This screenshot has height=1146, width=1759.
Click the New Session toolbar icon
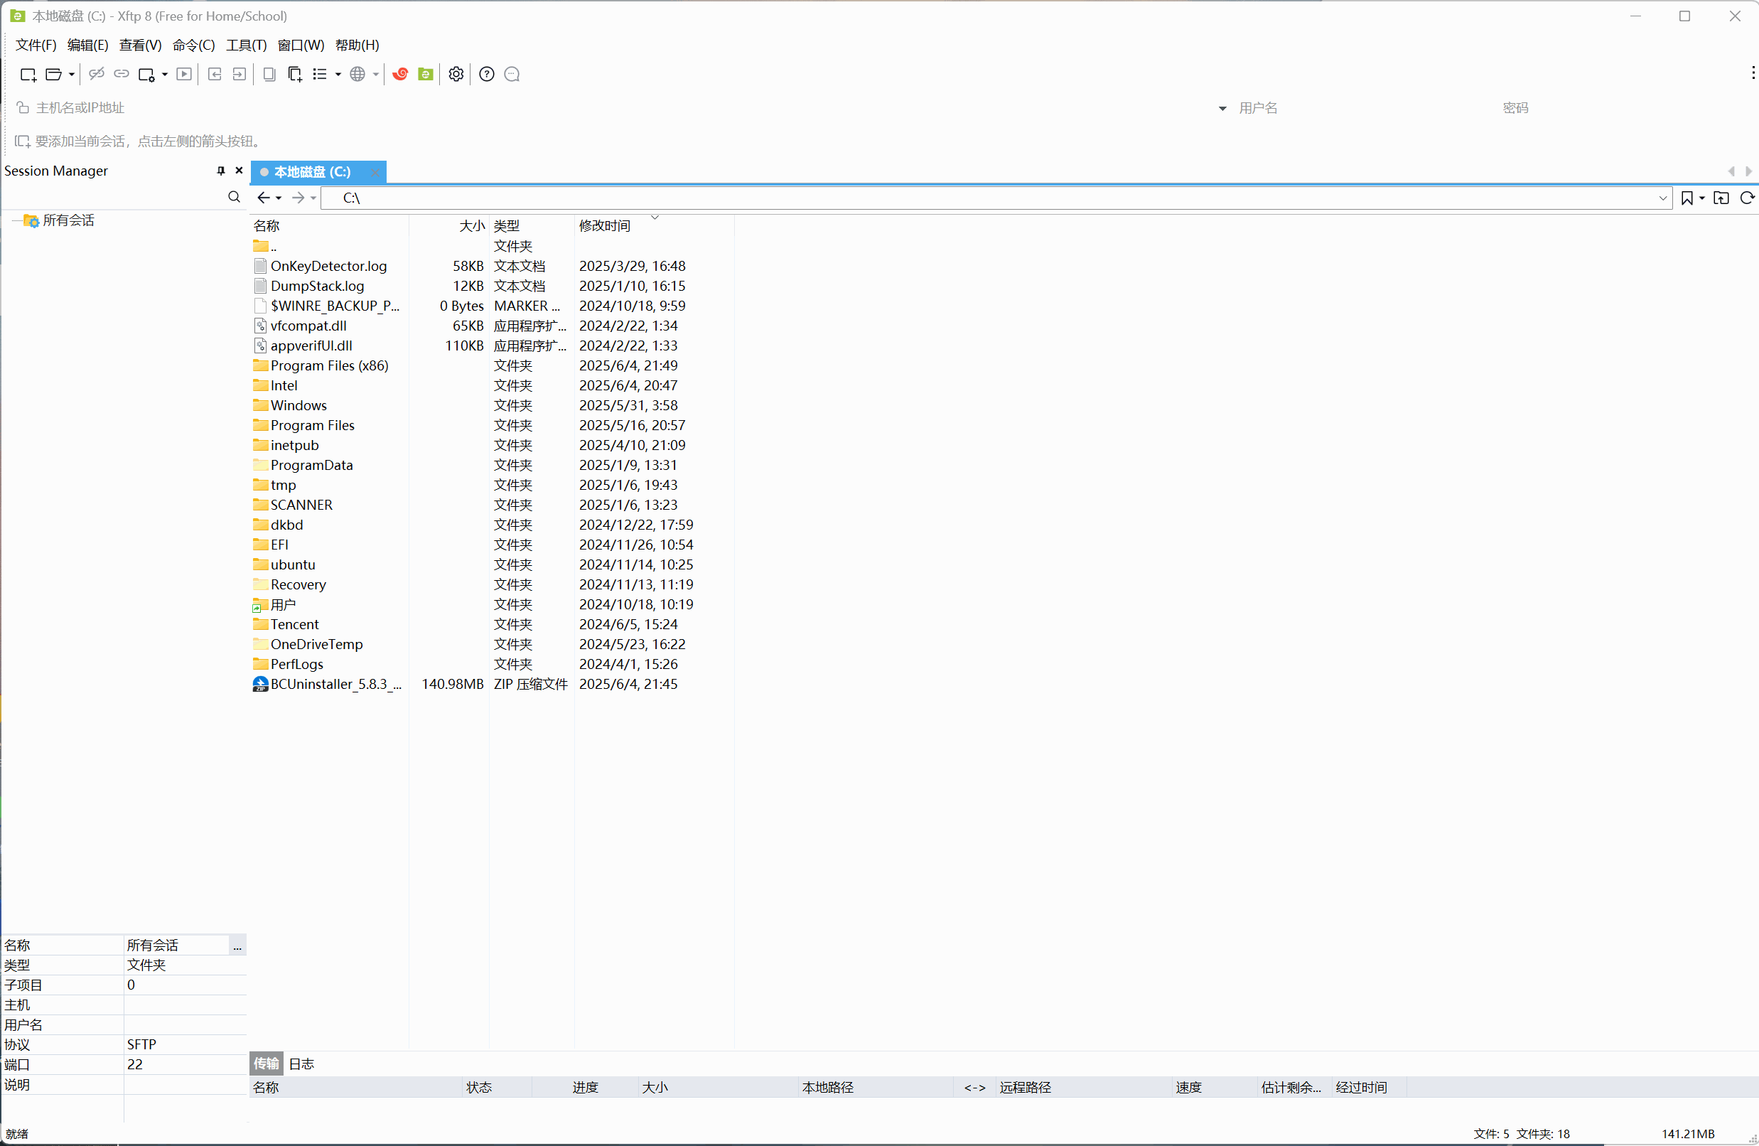coord(28,74)
